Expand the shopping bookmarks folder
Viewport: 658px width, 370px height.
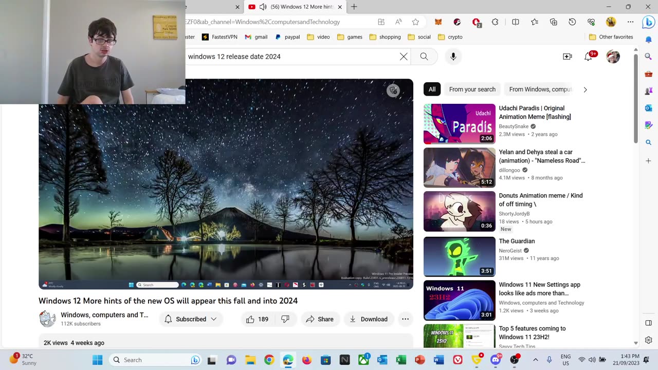click(385, 37)
